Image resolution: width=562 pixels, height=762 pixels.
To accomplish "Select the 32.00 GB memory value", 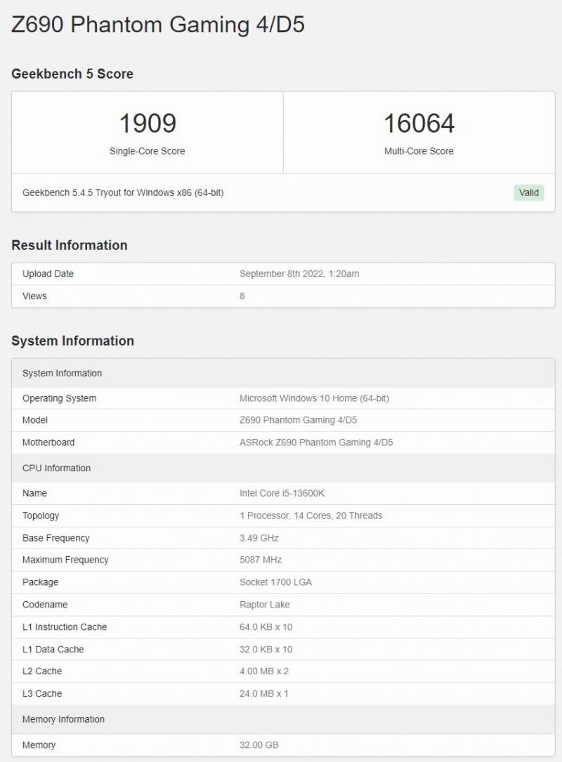I will (x=259, y=744).
